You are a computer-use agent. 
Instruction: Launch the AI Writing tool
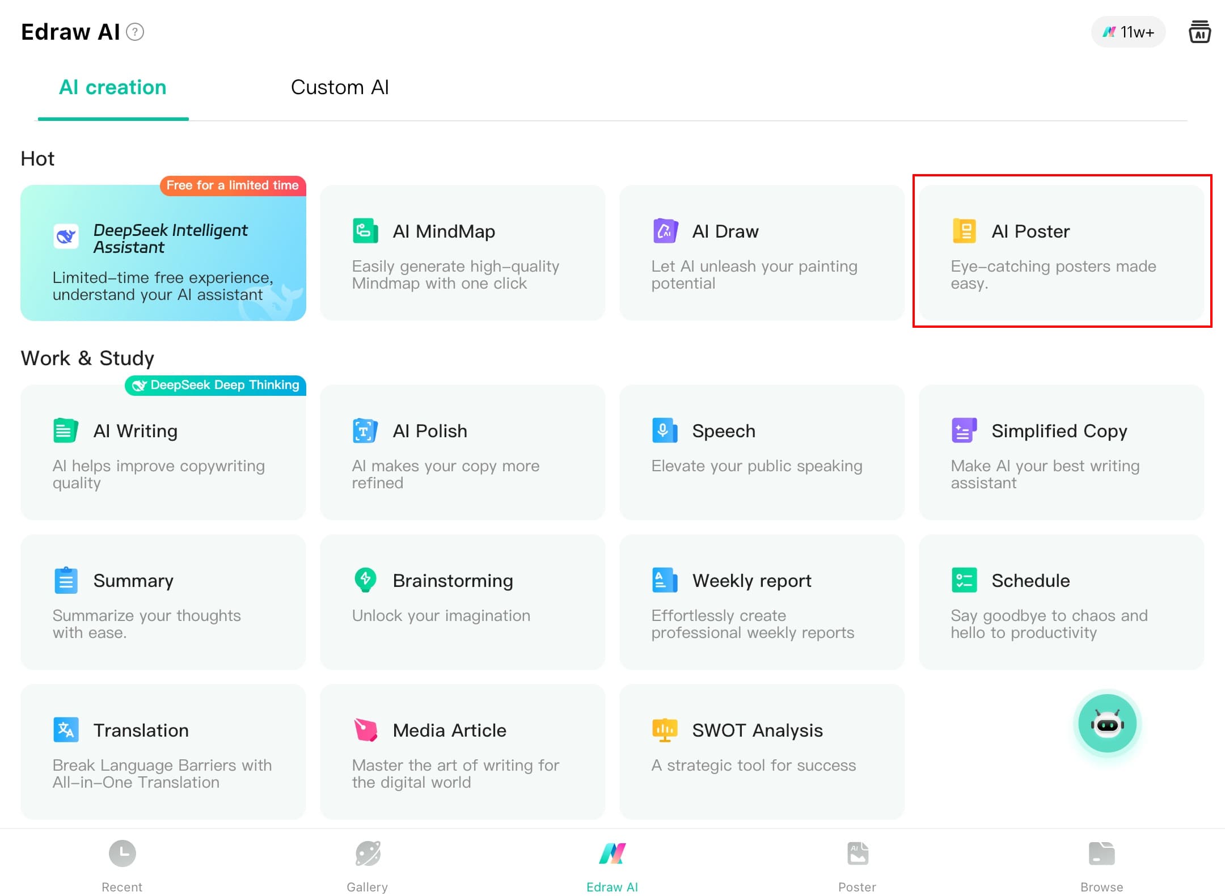click(x=163, y=453)
